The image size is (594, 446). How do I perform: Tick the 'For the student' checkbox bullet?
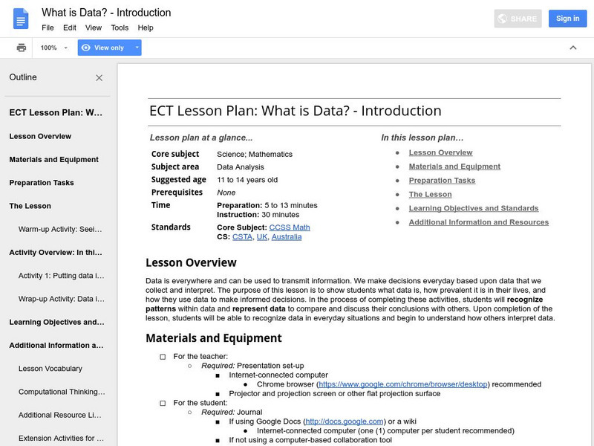[163, 403]
